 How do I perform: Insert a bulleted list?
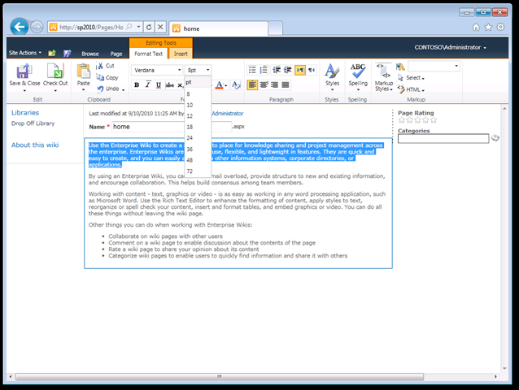click(252, 70)
